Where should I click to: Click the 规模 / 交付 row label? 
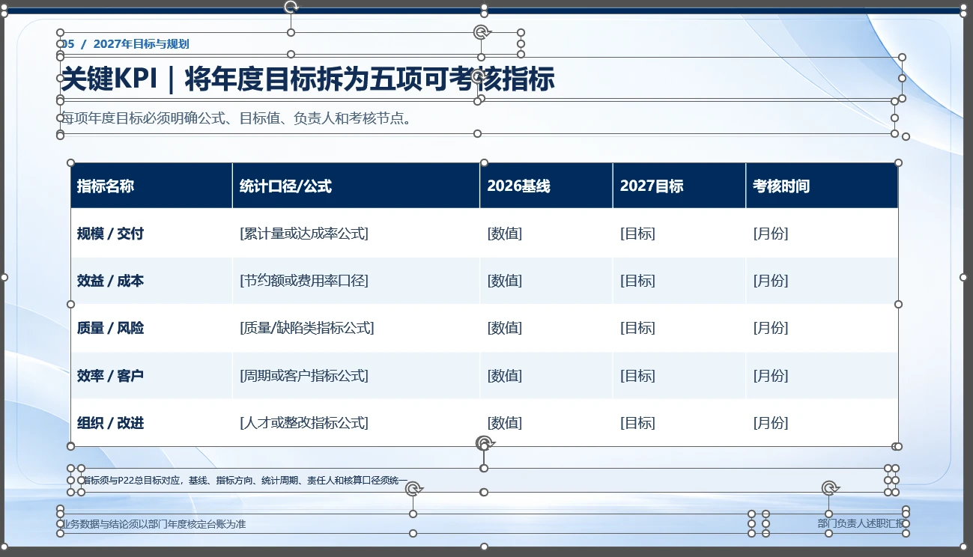110,234
